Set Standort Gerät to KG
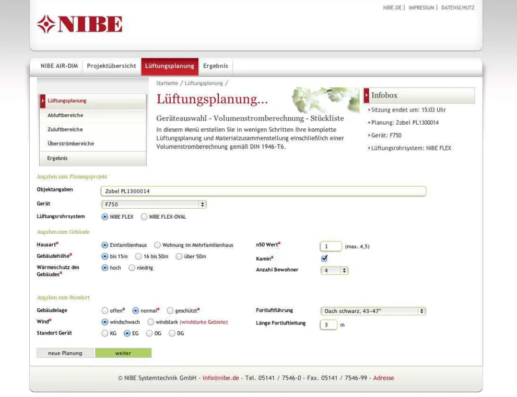Image resolution: width=517 pixels, height=397 pixels. (x=105, y=333)
